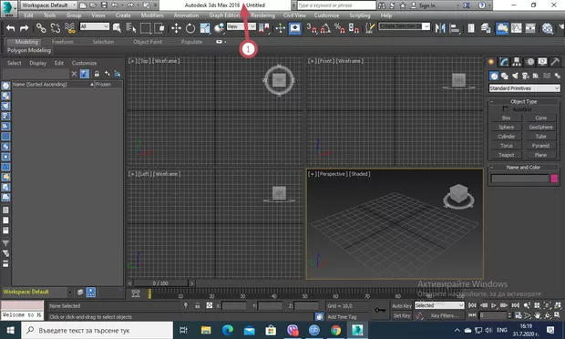The height and width of the screenshot is (339, 565).
Task: Switch to the Display command panel tab
Action: pyautogui.click(x=542, y=62)
